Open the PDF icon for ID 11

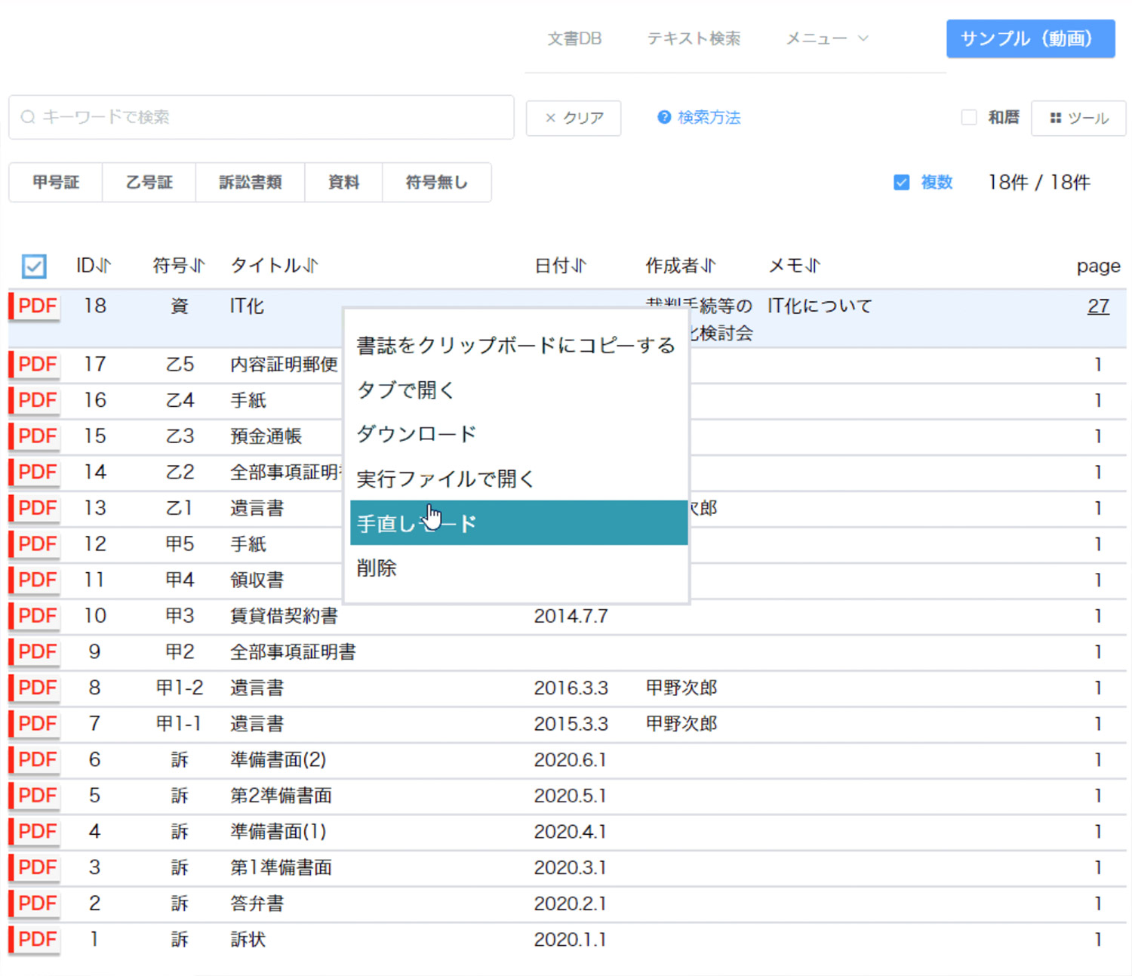(x=35, y=580)
